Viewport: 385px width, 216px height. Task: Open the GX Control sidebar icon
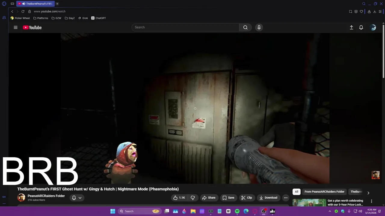(x=4, y=197)
